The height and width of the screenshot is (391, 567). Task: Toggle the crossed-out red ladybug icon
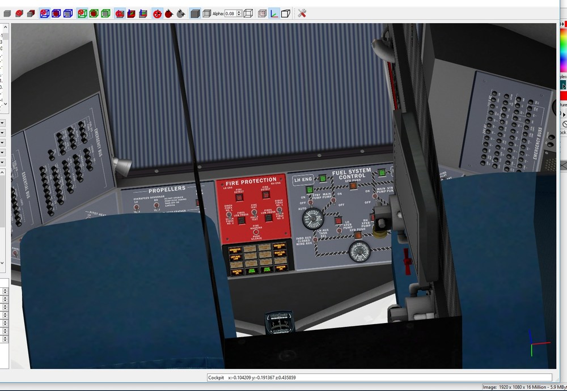(x=157, y=14)
